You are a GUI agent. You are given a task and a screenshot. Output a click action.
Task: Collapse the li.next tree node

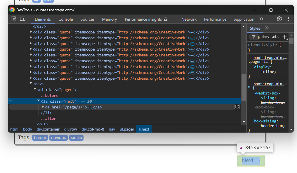[x=39, y=101]
